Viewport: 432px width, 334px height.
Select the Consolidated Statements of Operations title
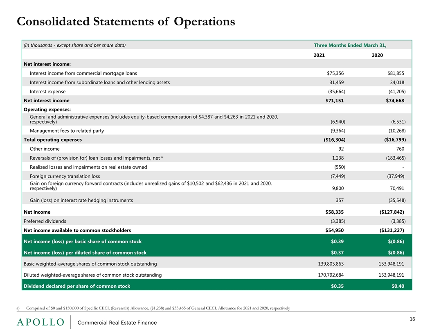(x=126, y=22)
